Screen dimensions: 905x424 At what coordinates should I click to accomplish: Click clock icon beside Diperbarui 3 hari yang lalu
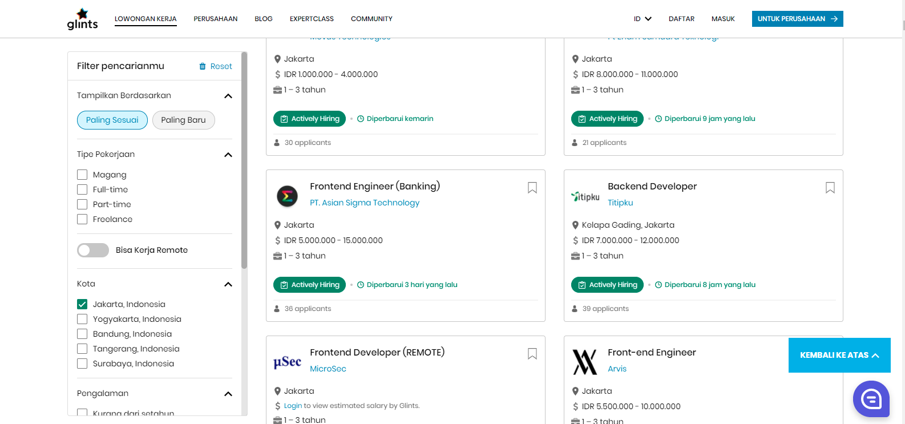pyautogui.click(x=361, y=285)
